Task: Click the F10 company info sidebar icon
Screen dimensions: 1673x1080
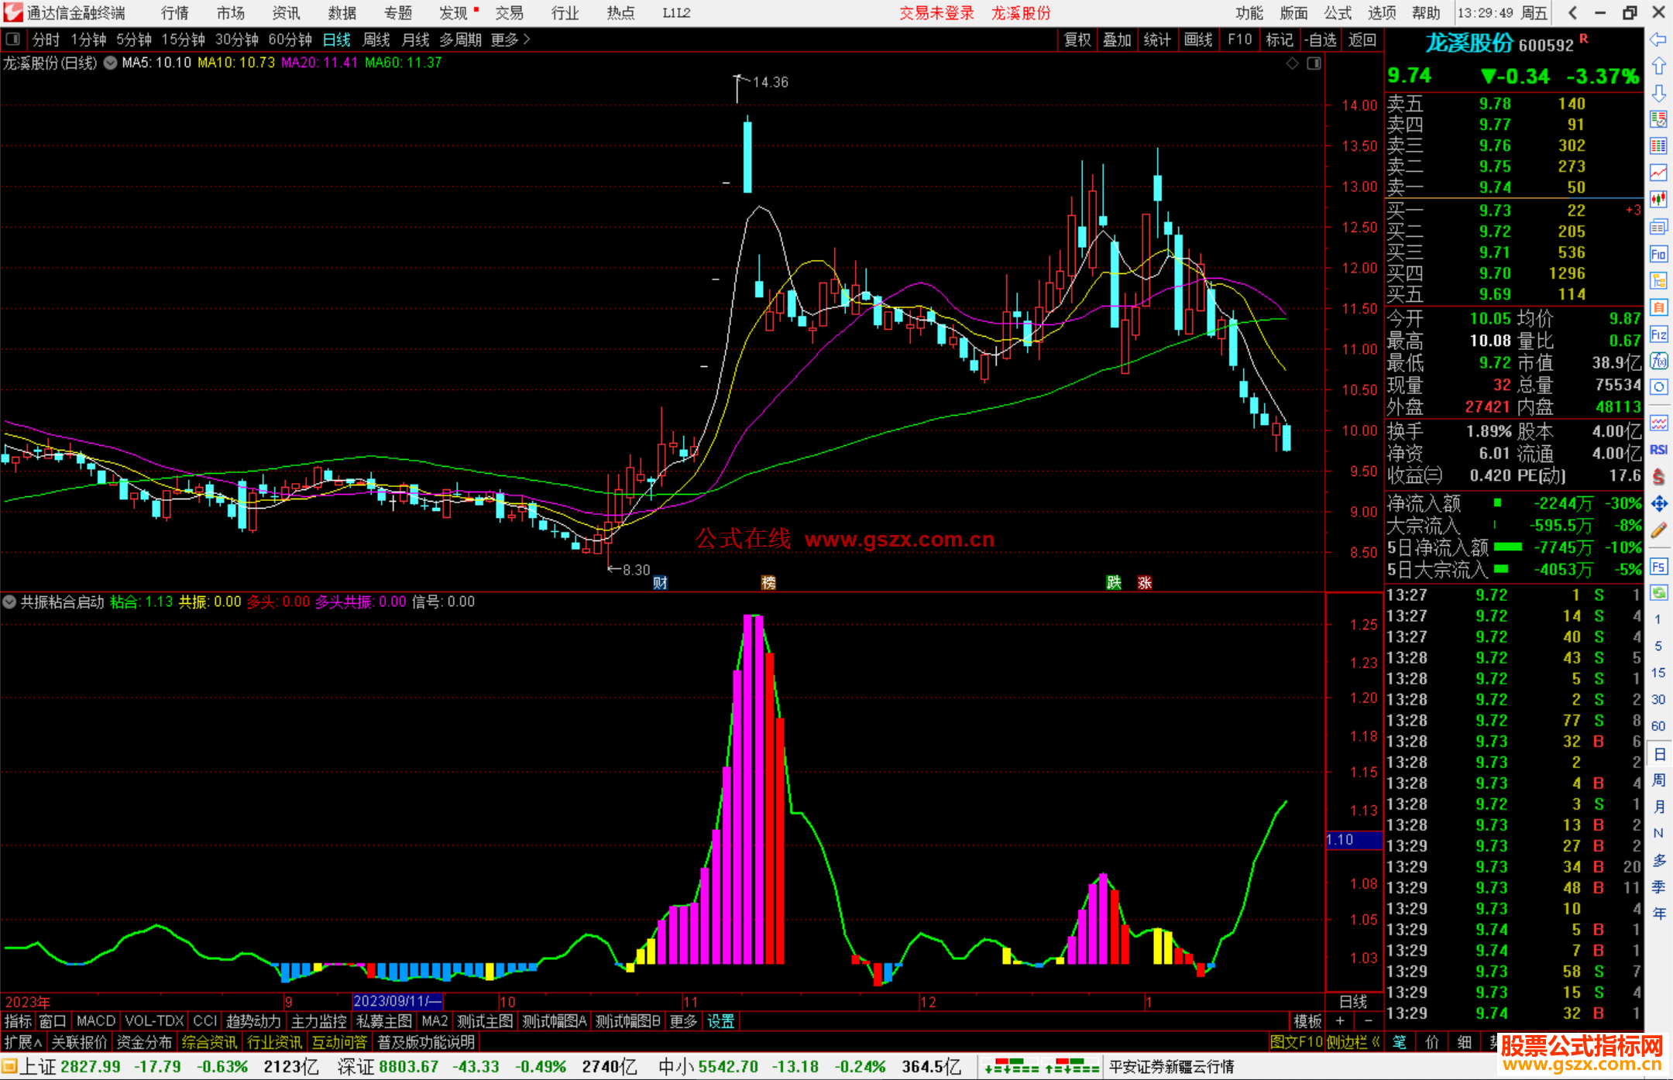Action: click(1658, 254)
